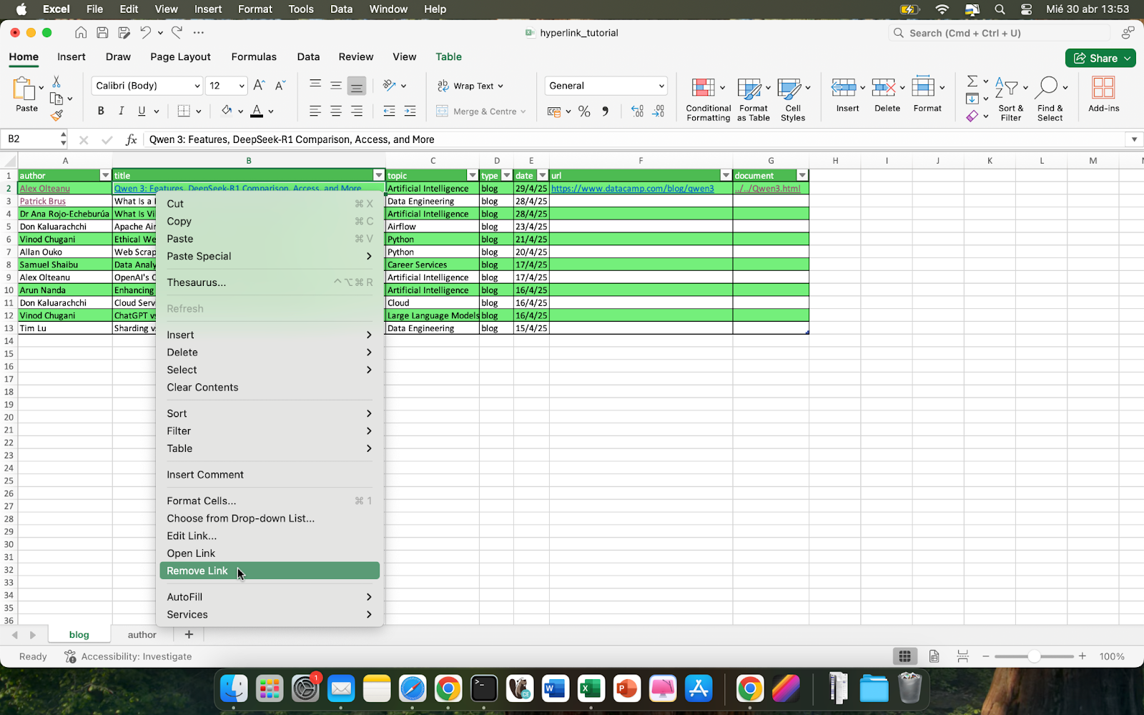Align text left in cell
The image size is (1144, 715).
tap(315, 111)
